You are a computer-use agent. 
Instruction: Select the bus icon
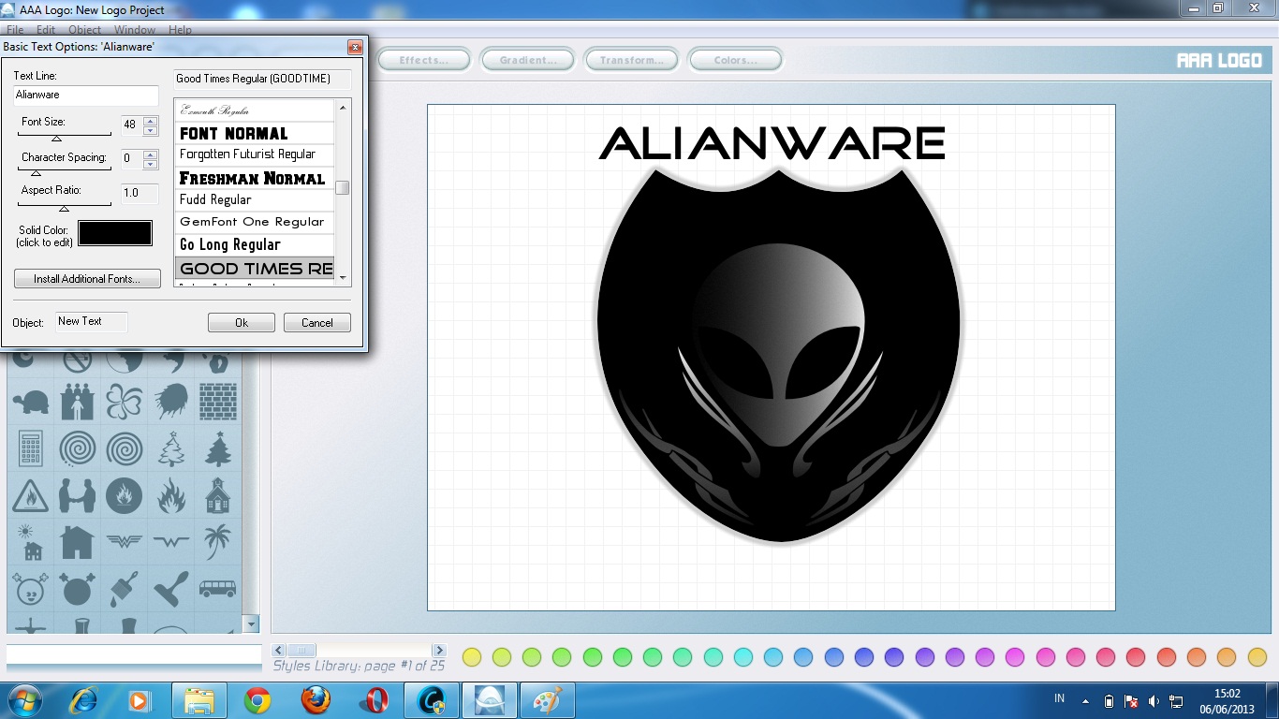(x=218, y=589)
